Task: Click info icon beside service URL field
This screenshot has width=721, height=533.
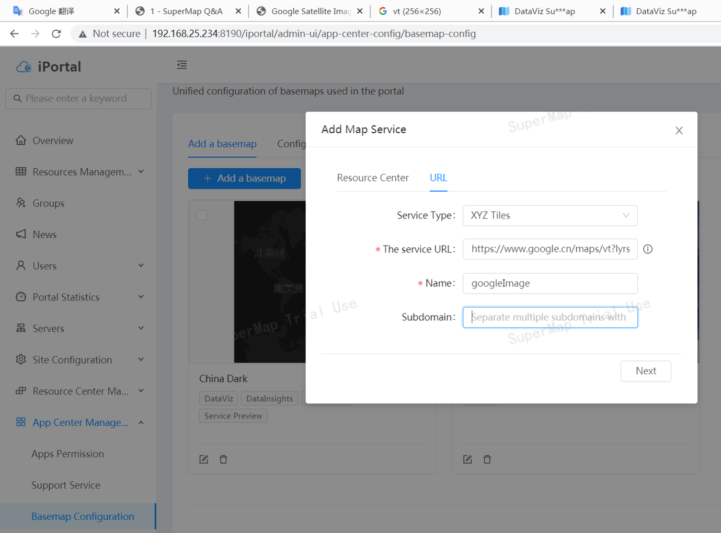Action: tap(648, 249)
